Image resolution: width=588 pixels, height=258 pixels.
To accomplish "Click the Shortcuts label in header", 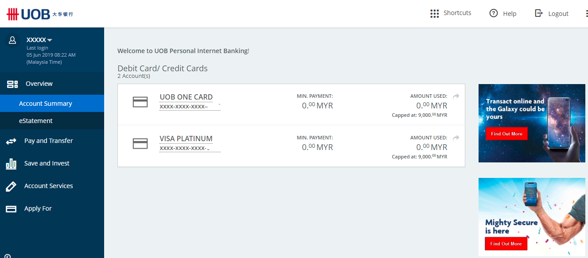I will (457, 13).
